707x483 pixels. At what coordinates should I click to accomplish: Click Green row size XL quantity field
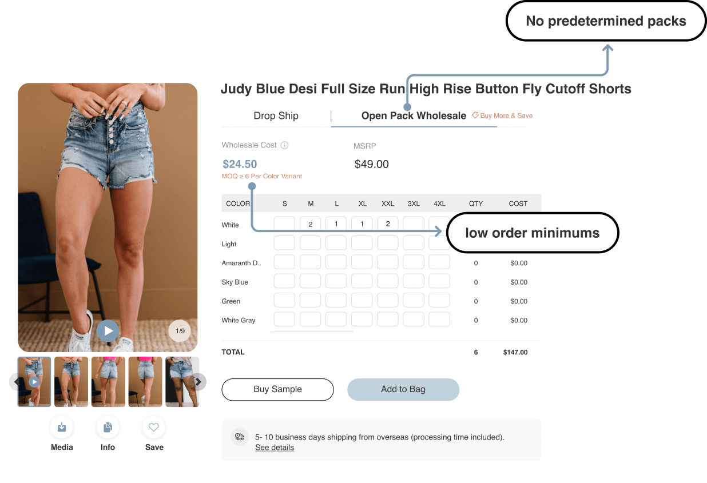click(362, 300)
